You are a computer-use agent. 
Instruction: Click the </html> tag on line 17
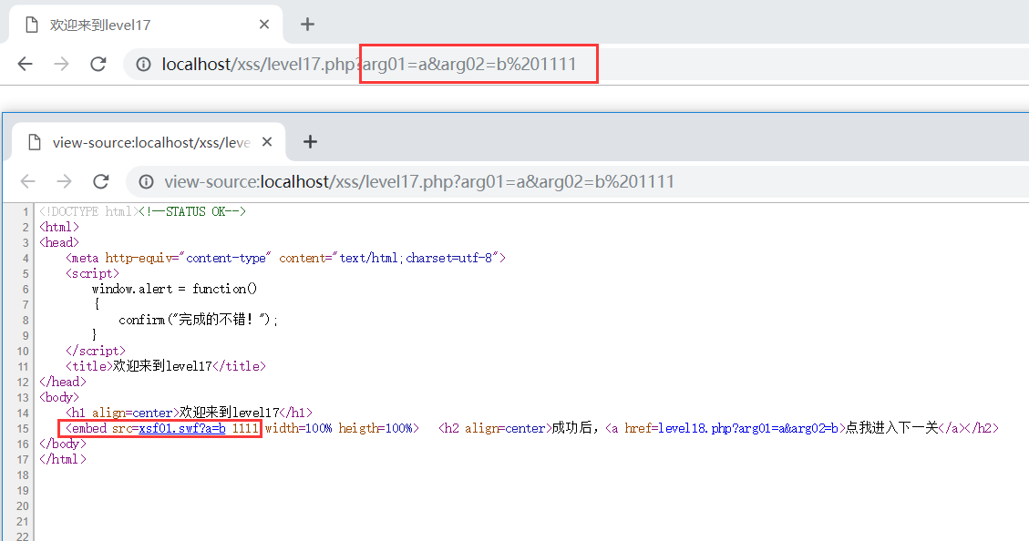[x=63, y=459]
